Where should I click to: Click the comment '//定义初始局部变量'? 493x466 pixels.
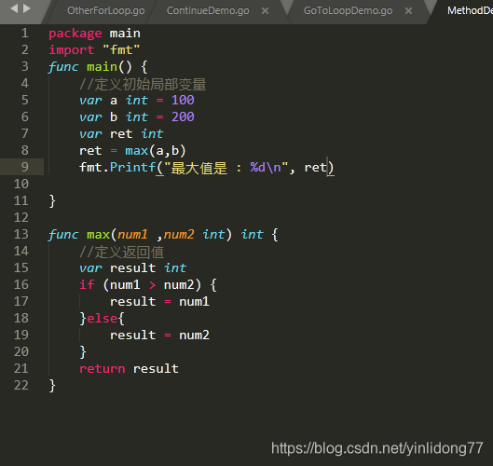pos(143,84)
